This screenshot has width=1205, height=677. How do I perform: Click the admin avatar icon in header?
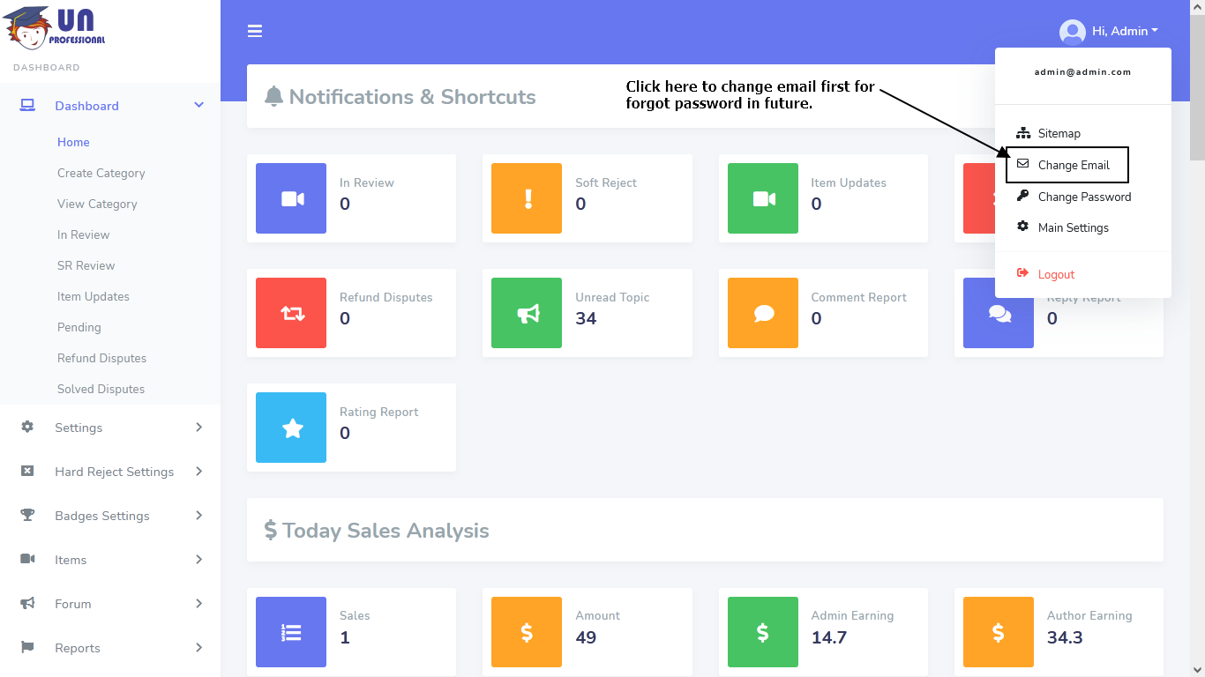click(1073, 32)
